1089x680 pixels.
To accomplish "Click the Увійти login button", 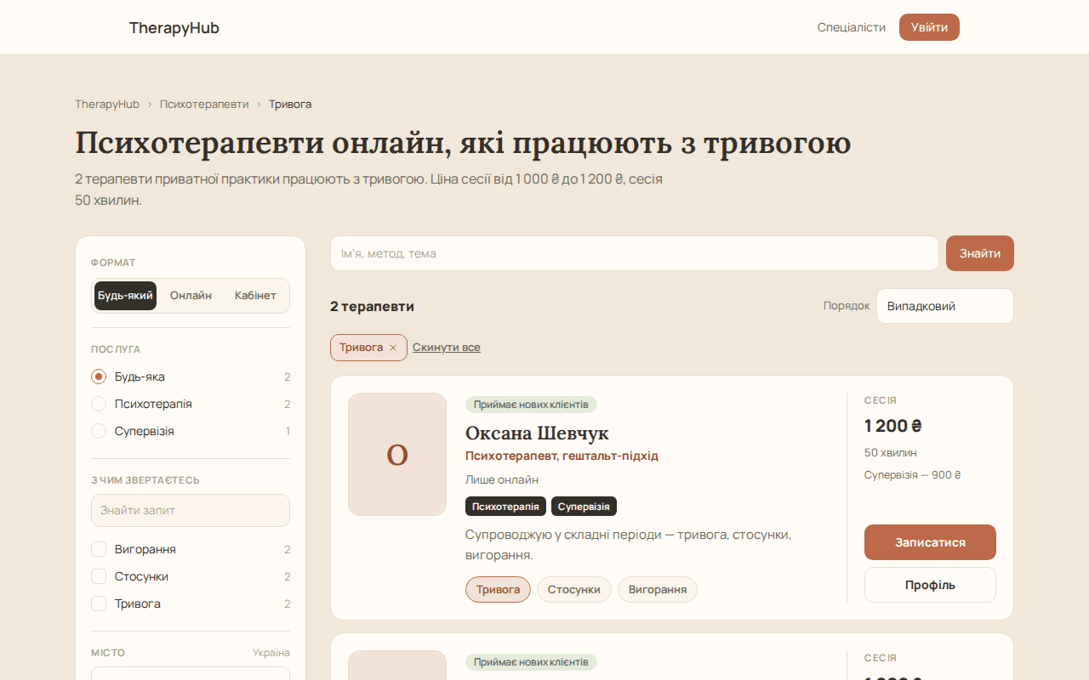I will tap(929, 27).
